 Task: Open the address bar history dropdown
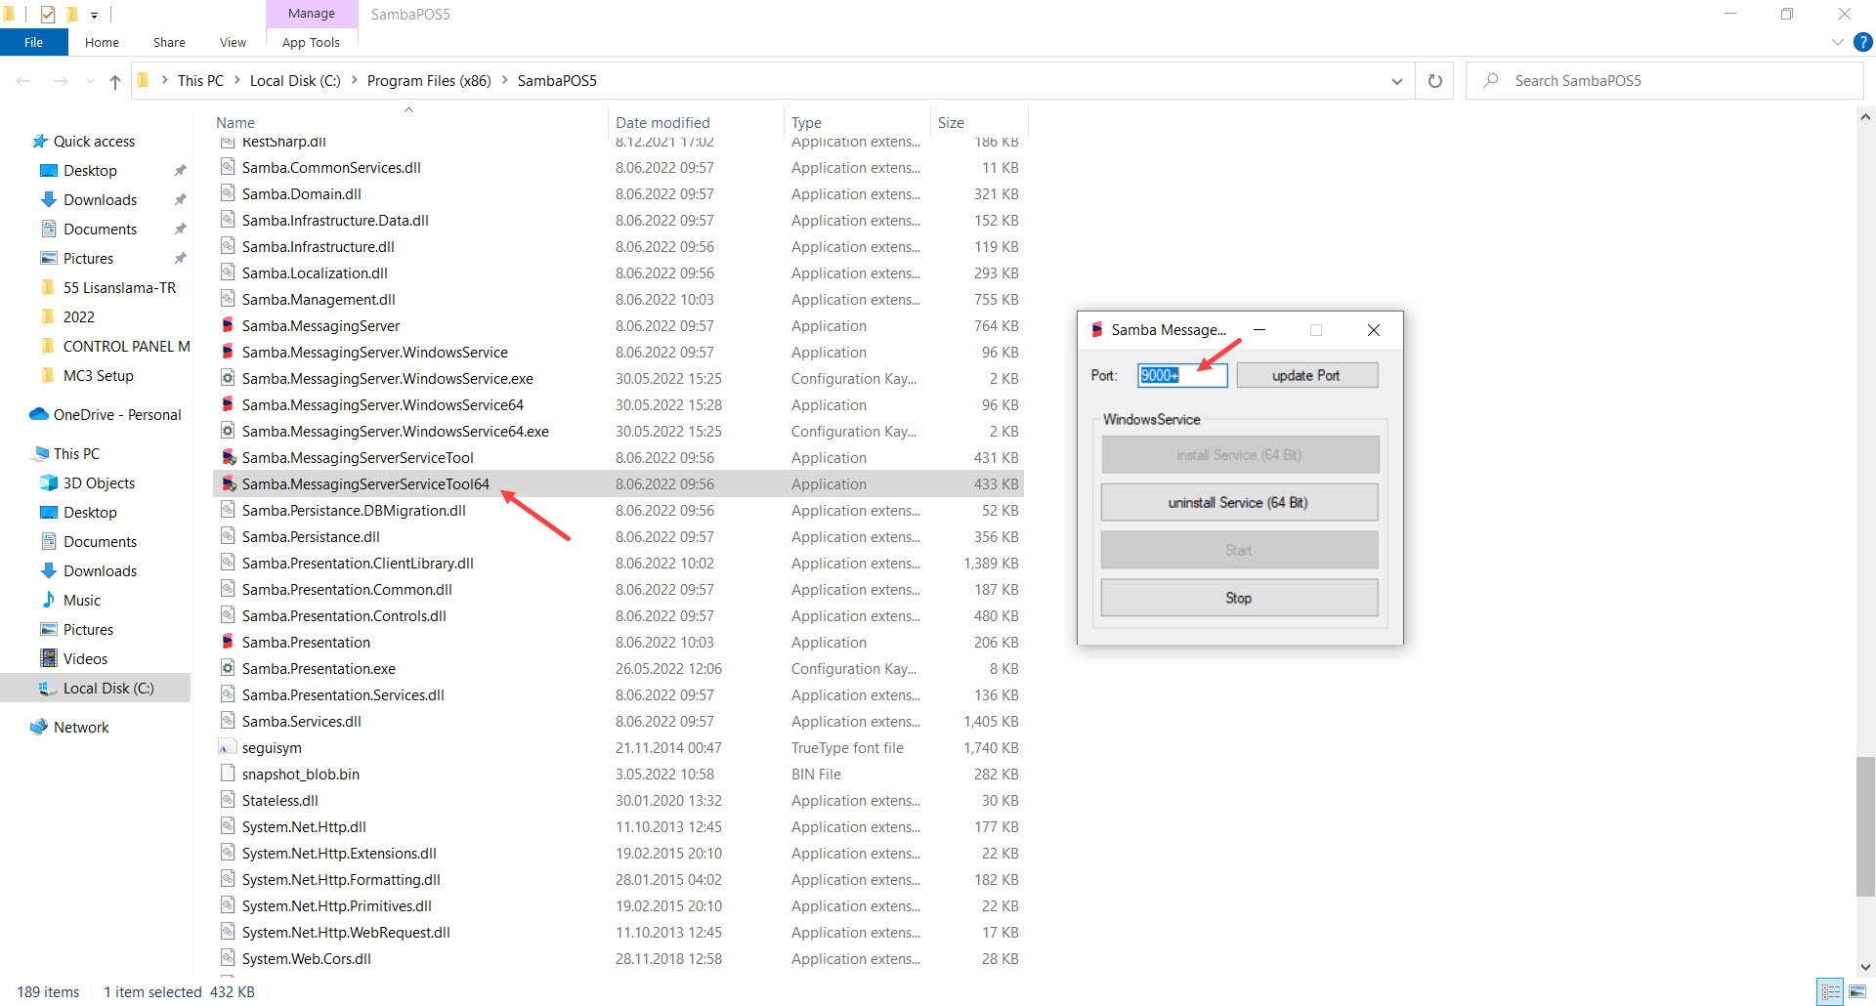tap(1396, 81)
